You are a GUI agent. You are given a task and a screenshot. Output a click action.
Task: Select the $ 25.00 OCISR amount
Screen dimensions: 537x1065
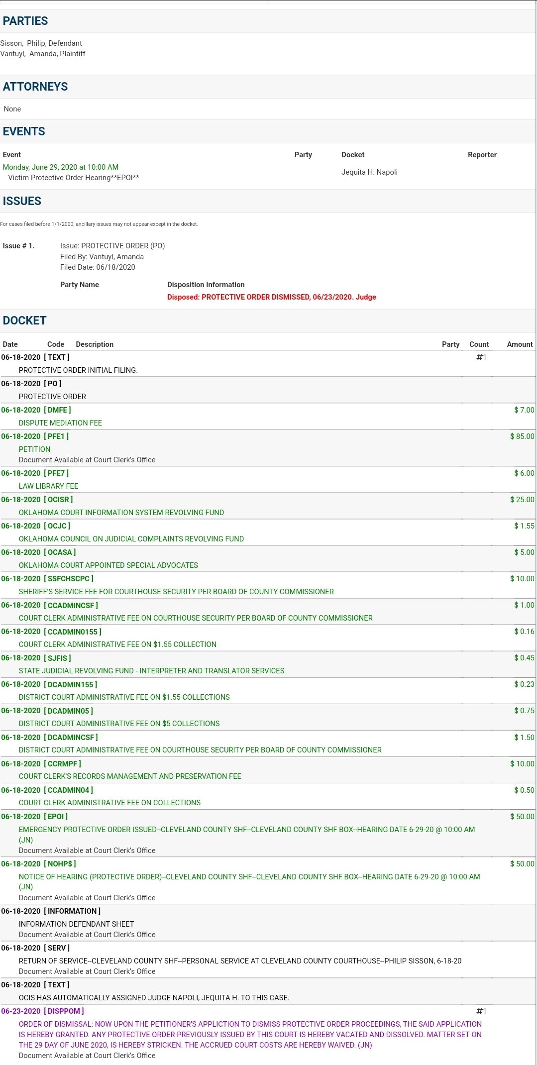coord(522,500)
